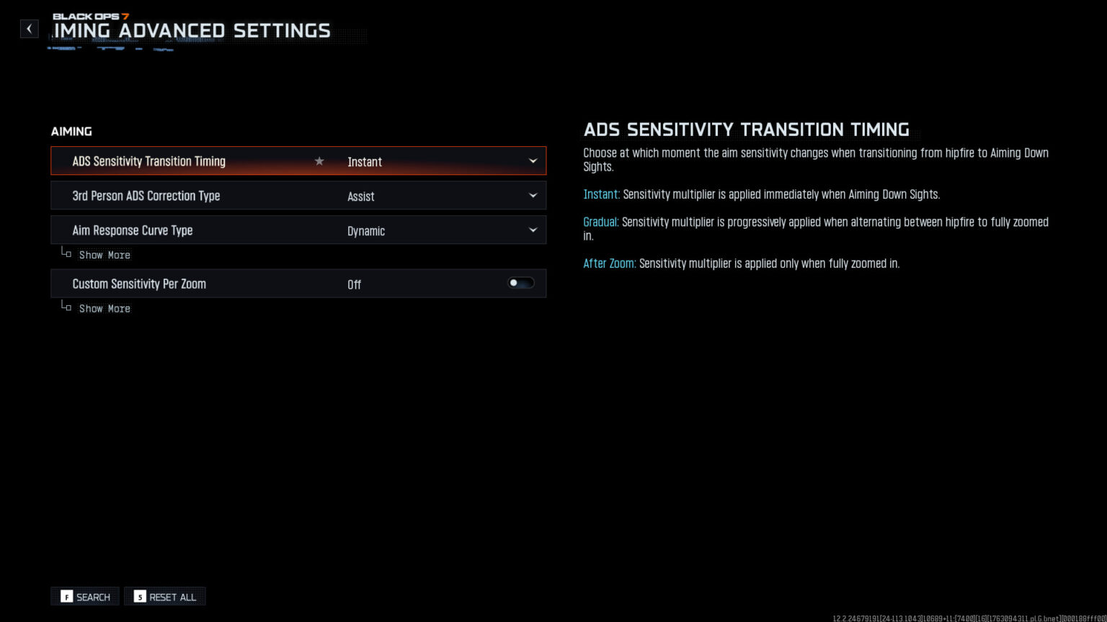
Task: Click the F key icon on the Search button
Action: click(66, 597)
